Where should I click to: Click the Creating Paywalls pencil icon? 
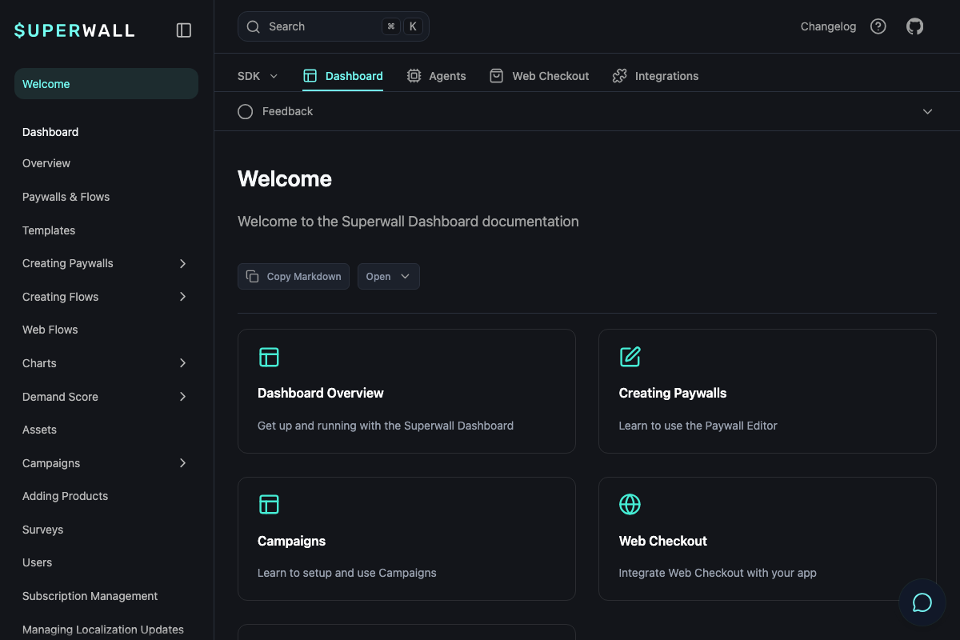coord(630,357)
